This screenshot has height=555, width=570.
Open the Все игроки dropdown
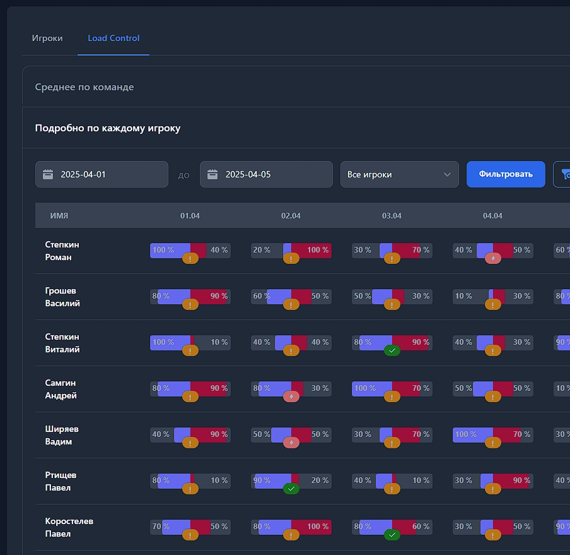tap(400, 174)
